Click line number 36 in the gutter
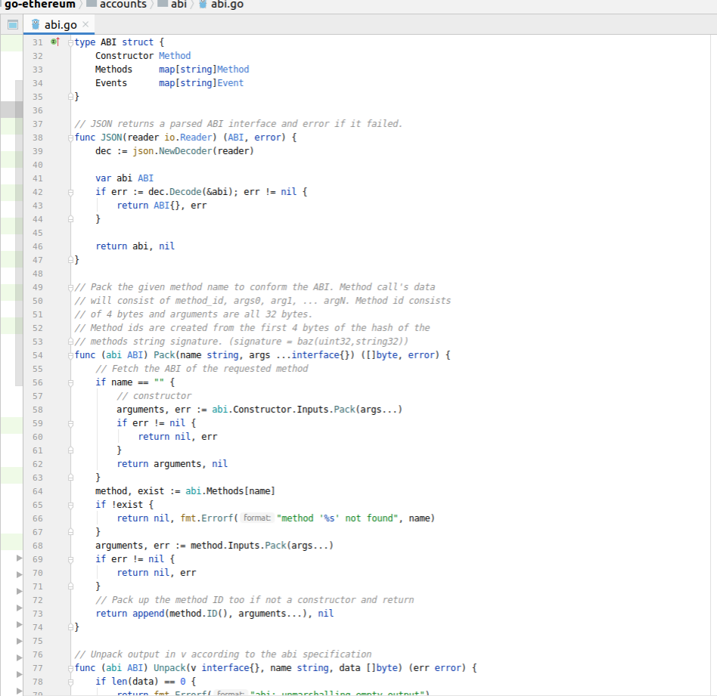The image size is (717, 696). (38, 110)
